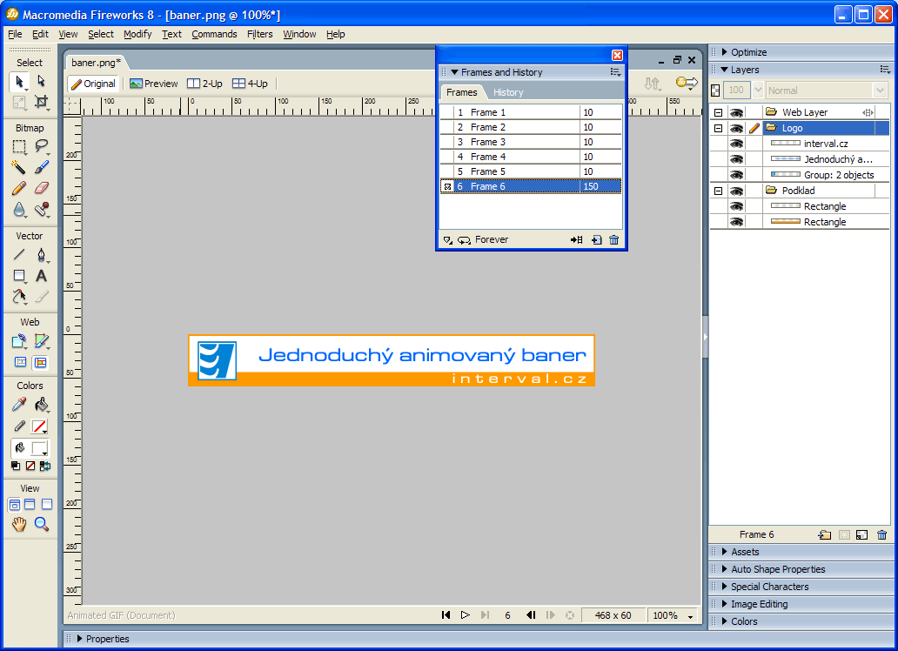Select the Slice tool
The image size is (898, 651).
click(x=41, y=341)
